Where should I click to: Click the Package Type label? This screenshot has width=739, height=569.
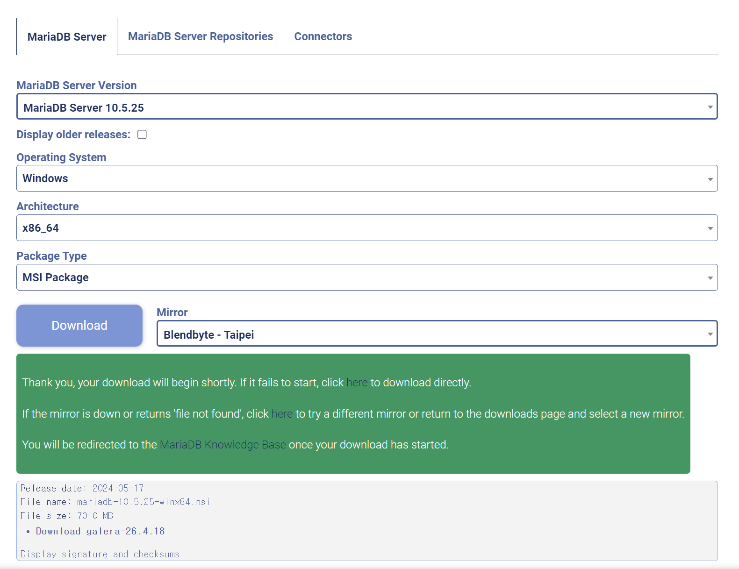(x=51, y=256)
